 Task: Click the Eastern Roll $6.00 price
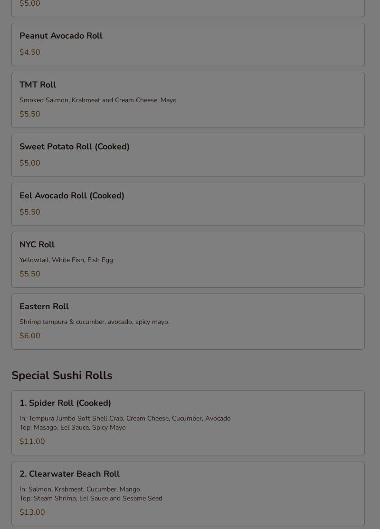pos(29,336)
